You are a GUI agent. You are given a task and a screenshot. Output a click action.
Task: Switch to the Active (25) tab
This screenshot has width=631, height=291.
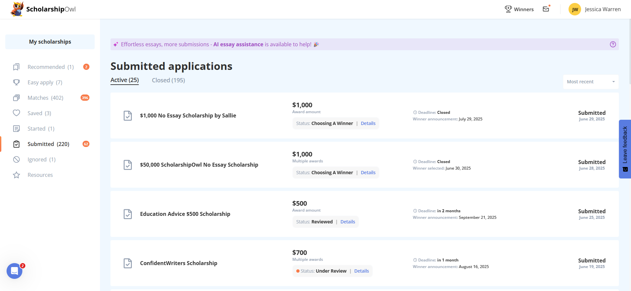point(125,80)
